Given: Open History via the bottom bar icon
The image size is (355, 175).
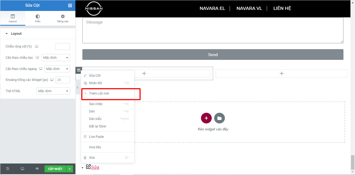Looking at the screenshot, I should pyautogui.click(x=8, y=169).
